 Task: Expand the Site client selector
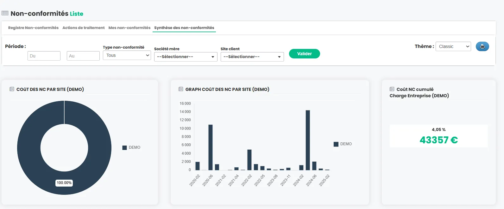(252, 57)
